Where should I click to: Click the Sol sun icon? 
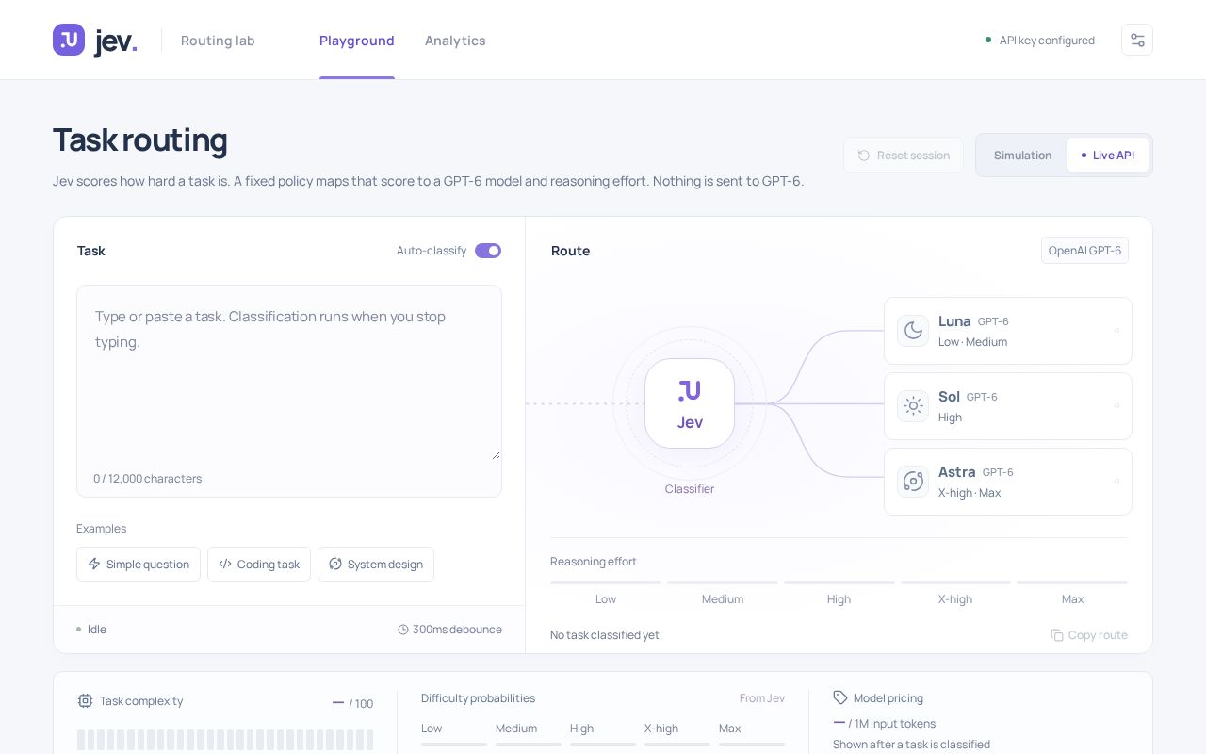(913, 405)
